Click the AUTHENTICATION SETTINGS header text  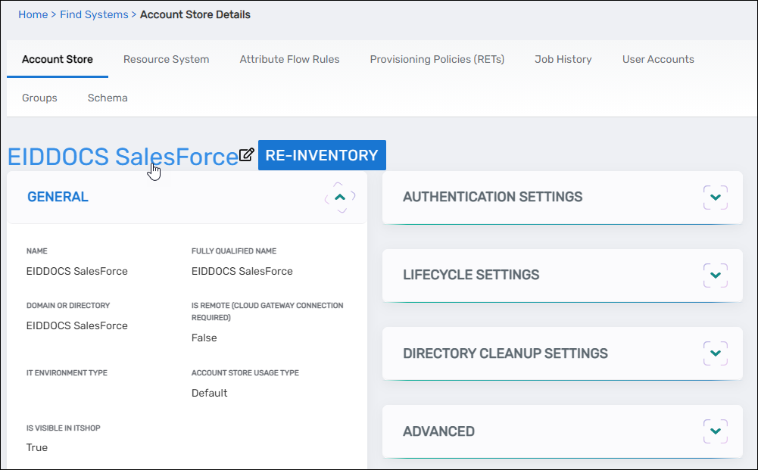[x=492, y=197]
